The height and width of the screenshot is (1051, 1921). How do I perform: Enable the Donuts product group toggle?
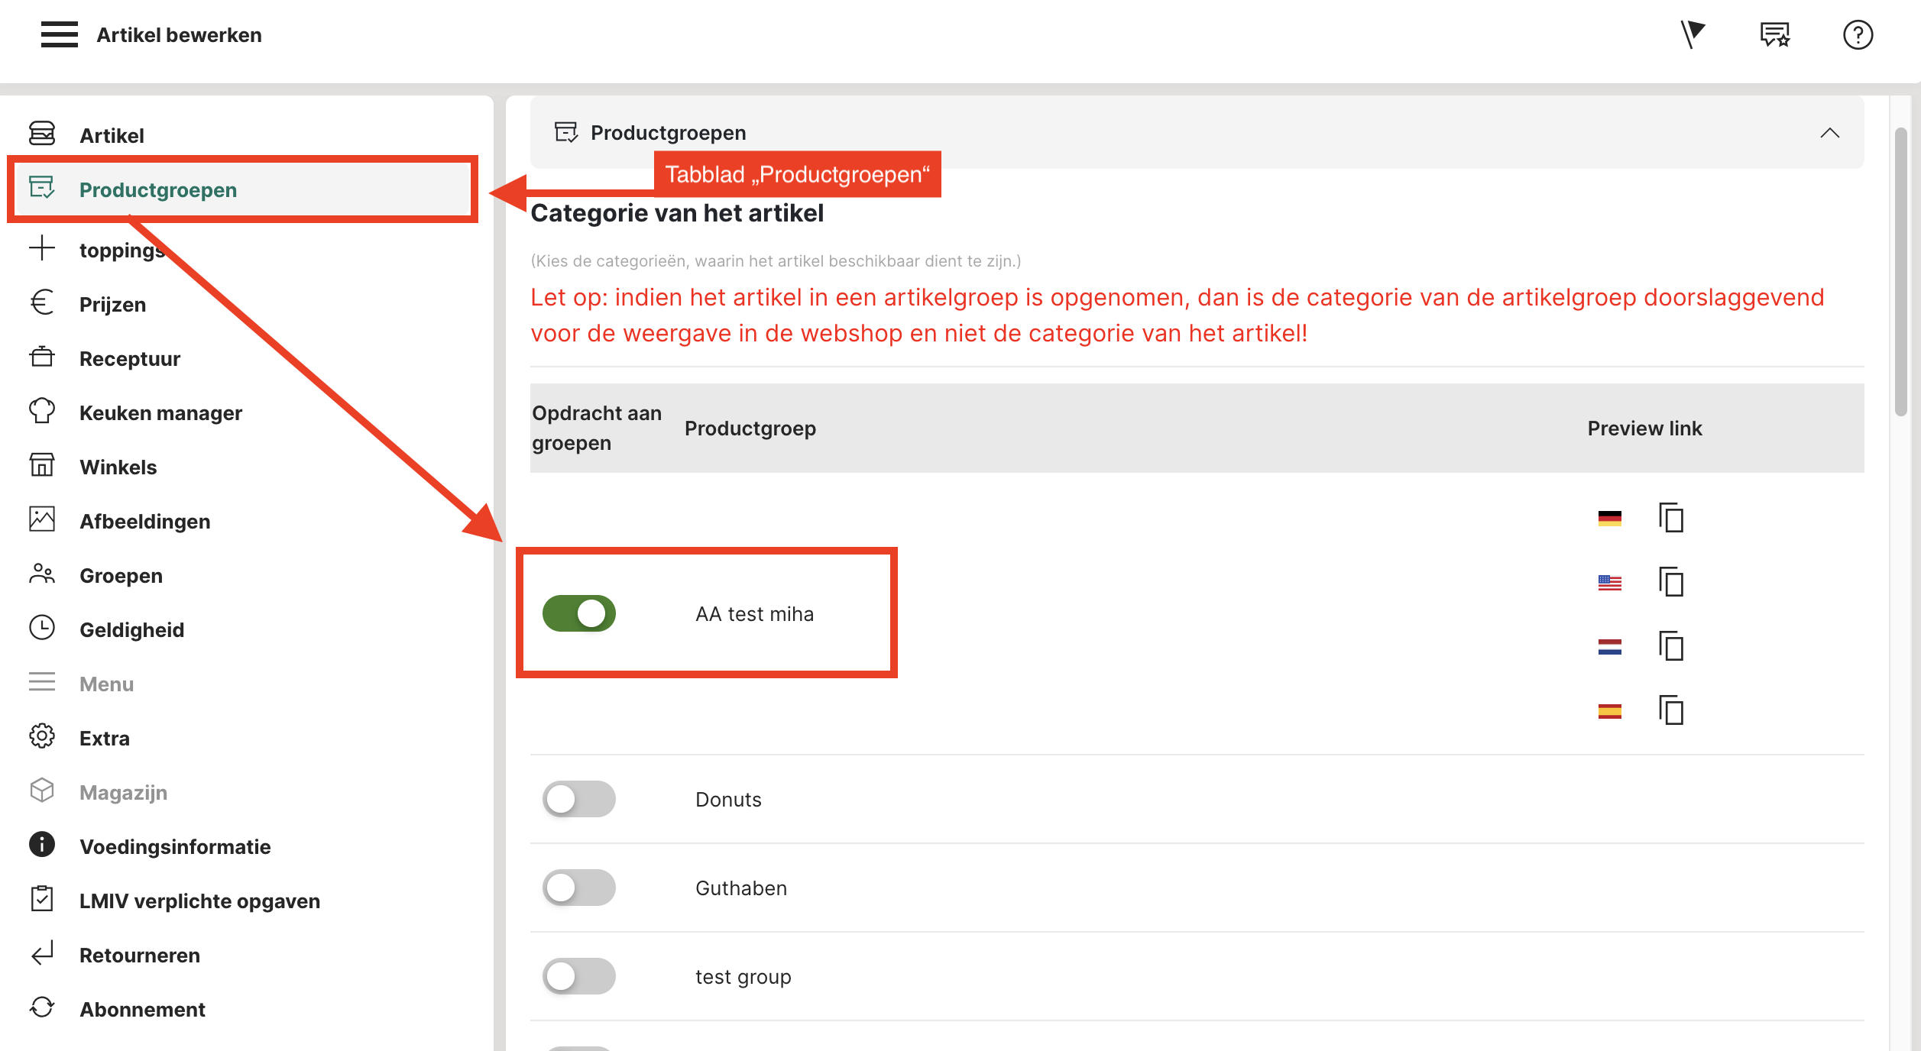[x=578, y=799]
